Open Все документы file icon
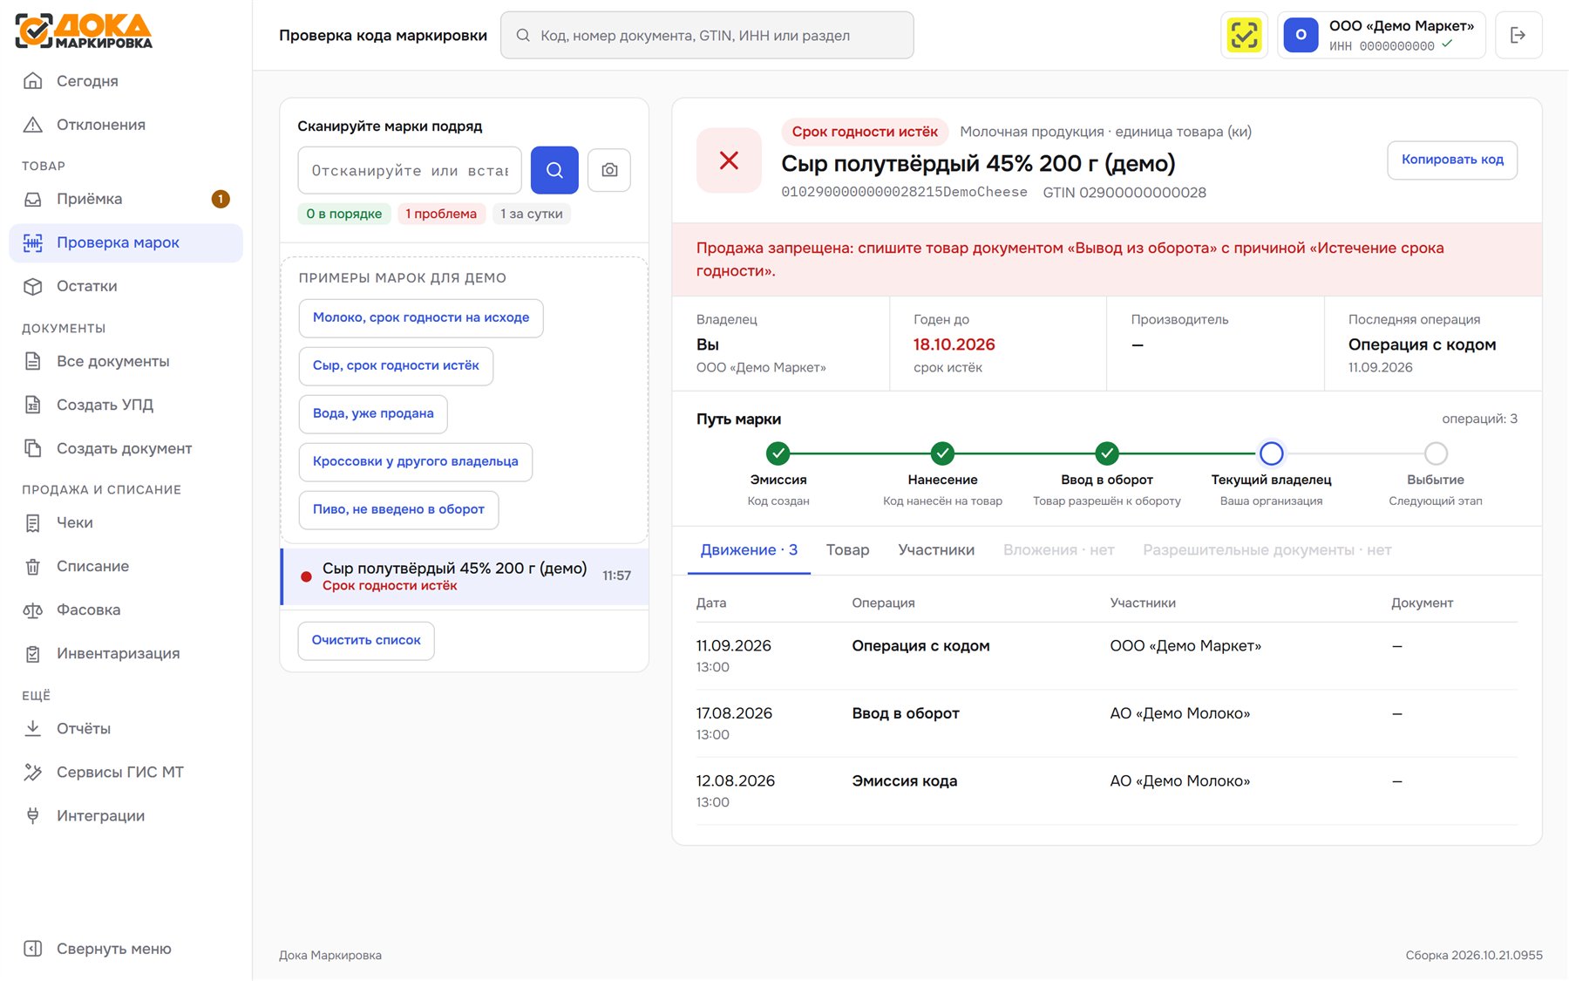 pyautogui.click(x=32, y=361)
